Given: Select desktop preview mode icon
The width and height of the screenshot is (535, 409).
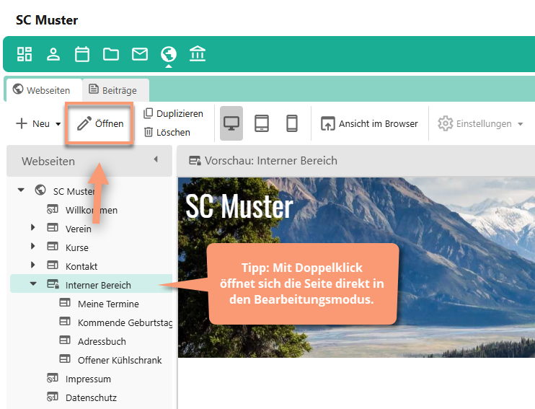Looking at the screenshot, I should tap(231, 123).
